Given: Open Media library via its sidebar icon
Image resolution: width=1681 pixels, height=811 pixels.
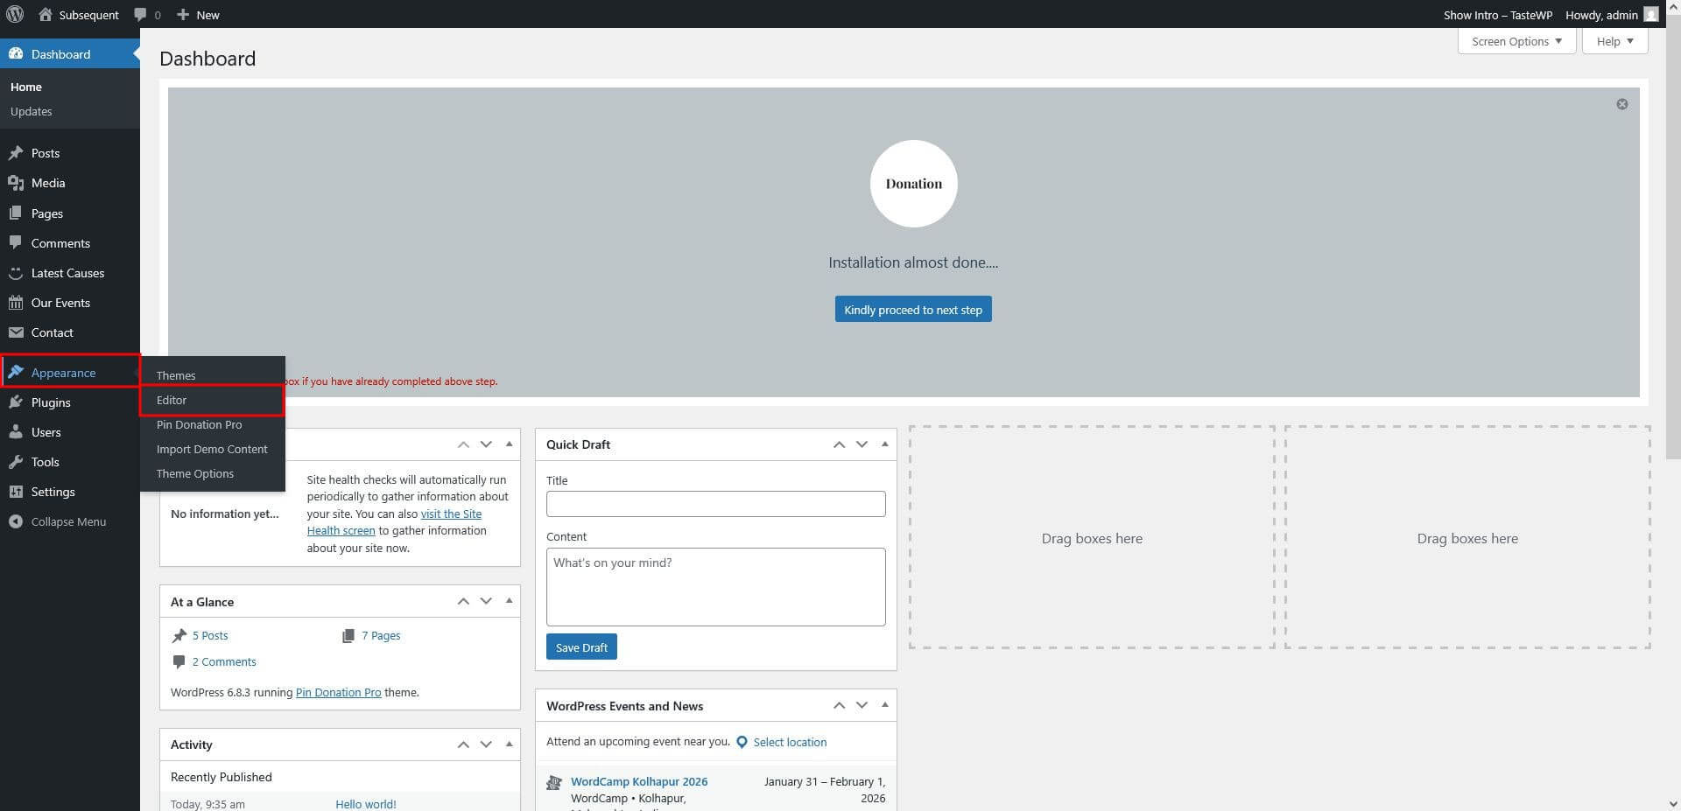Looking at the screenshot, I should (16, 183).
